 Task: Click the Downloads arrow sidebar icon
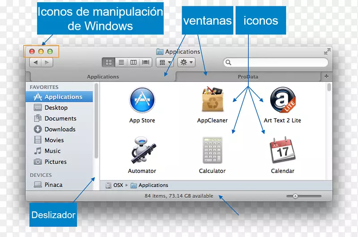[38, 129]
